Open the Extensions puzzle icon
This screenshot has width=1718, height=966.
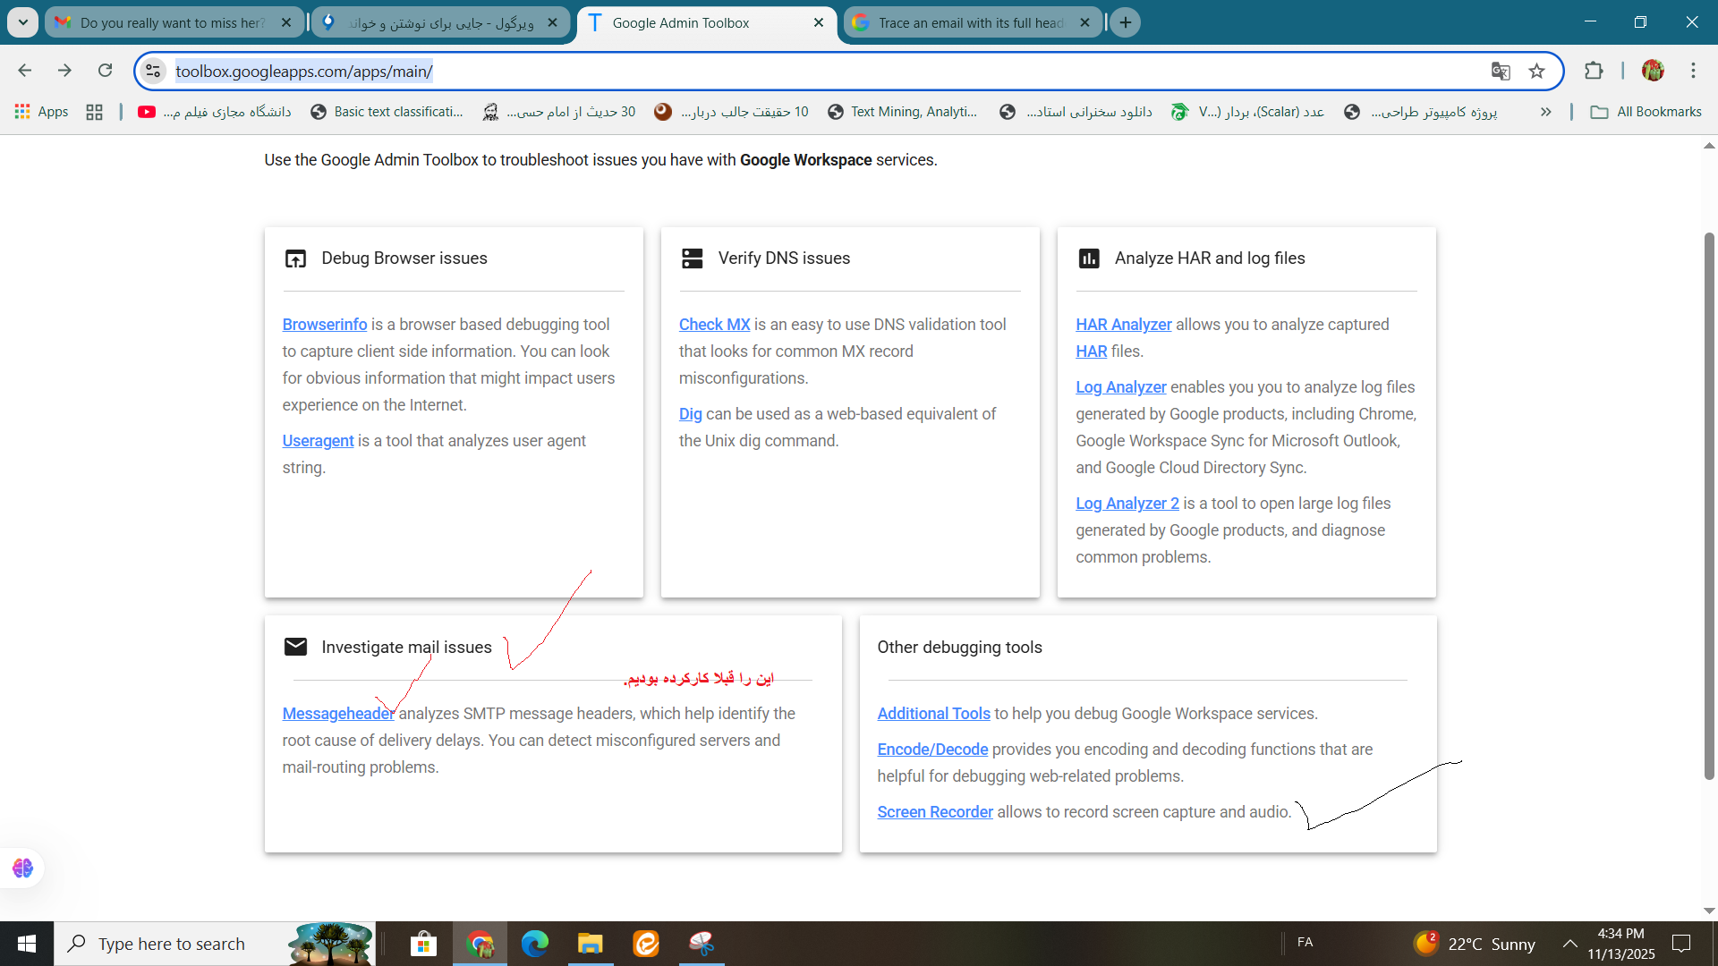tap(1594, 71)
